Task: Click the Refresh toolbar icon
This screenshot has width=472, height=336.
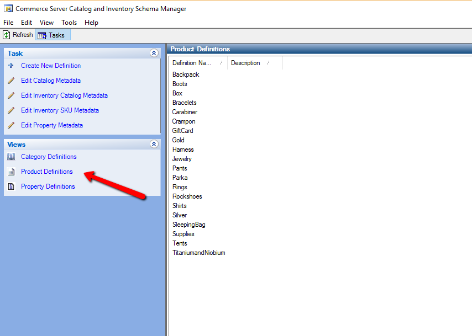Action: 6,35
